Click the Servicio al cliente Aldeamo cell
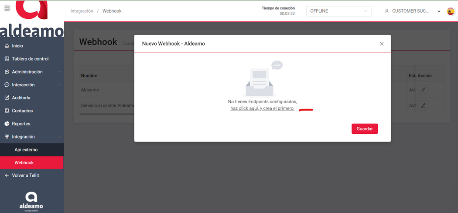Image resolution: width=458 pixels, height=213 pixels. [x=106, y=105]
